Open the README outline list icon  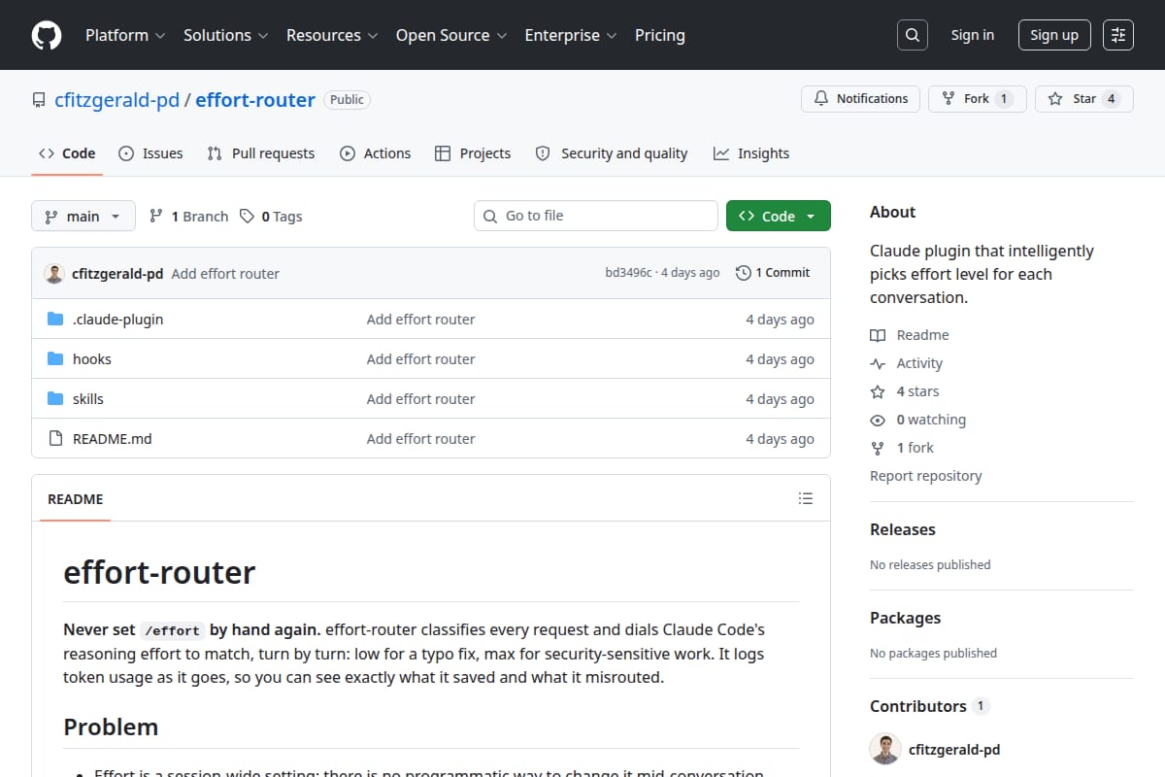click(x=806, y=498)
